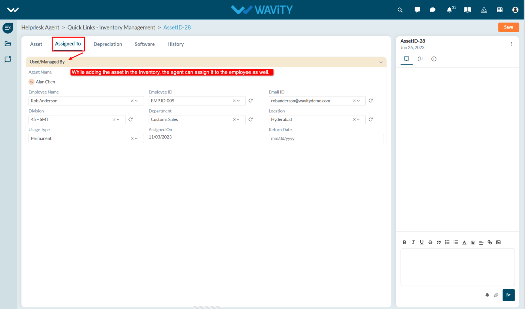525x309 pixels.
Task: Click the AssetID-28 breadcrumb
Action: click(x=177, y=27)
